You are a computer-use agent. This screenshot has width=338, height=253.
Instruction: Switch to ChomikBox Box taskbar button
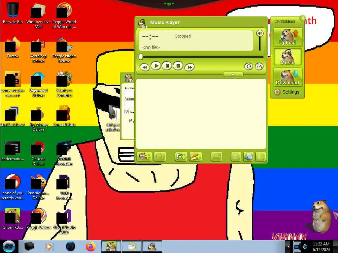tap(111, 246)
